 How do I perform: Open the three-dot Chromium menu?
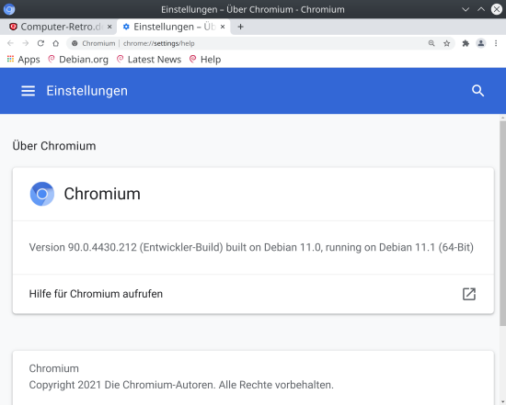pos(496,43)
